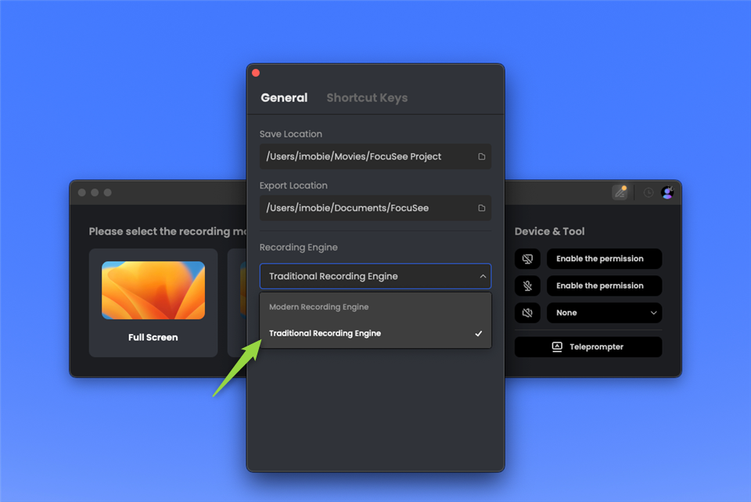Enable the microphone permission
This screenshot has height=502, width=751.
click(604, 285)
